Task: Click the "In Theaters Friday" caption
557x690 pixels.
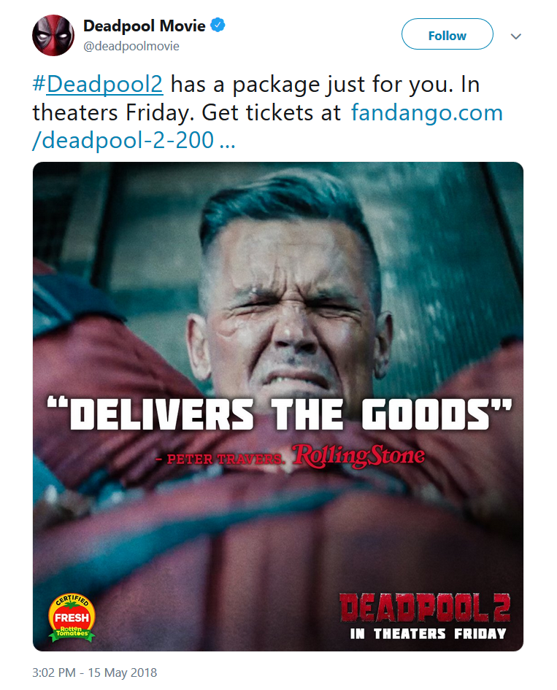Action: [428, 634]
